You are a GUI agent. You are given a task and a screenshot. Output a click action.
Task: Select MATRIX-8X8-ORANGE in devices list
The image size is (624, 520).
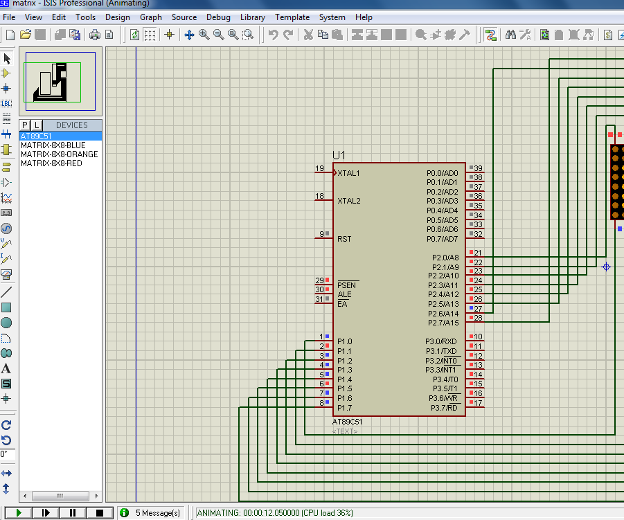coord(60,154)
